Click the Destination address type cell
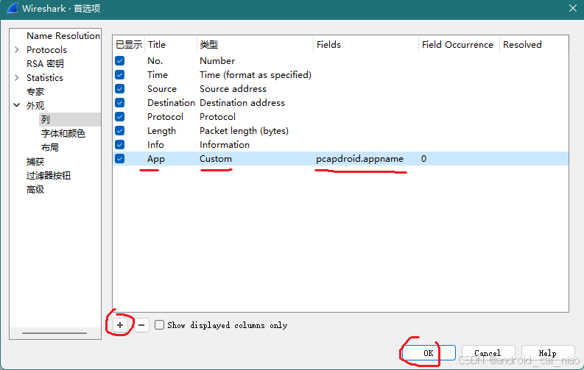This screenshot has width=584, height=370. click(242, 103)
